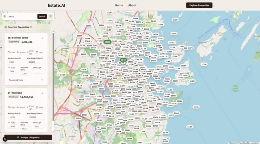This screenshot has width=260, height=144.
Task: Open the OpenStreetMap contributors link
Action: click(249, 143)
